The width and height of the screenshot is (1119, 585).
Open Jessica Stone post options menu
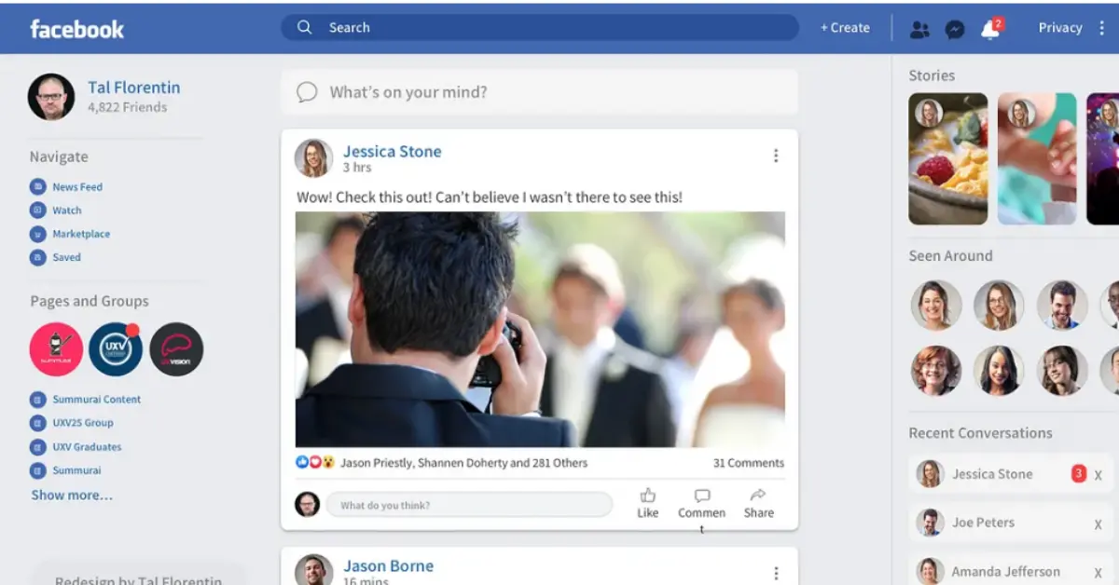coord(775,156)
